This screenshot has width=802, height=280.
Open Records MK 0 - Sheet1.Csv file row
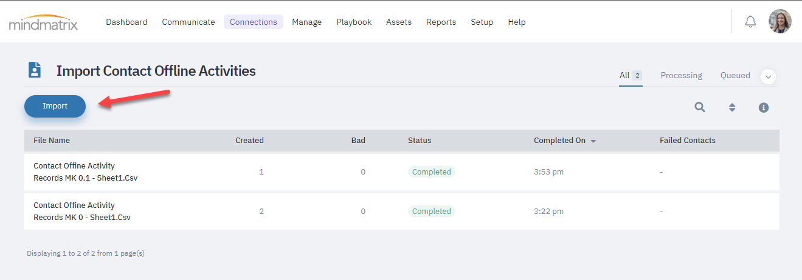click(x=402, y=212)
